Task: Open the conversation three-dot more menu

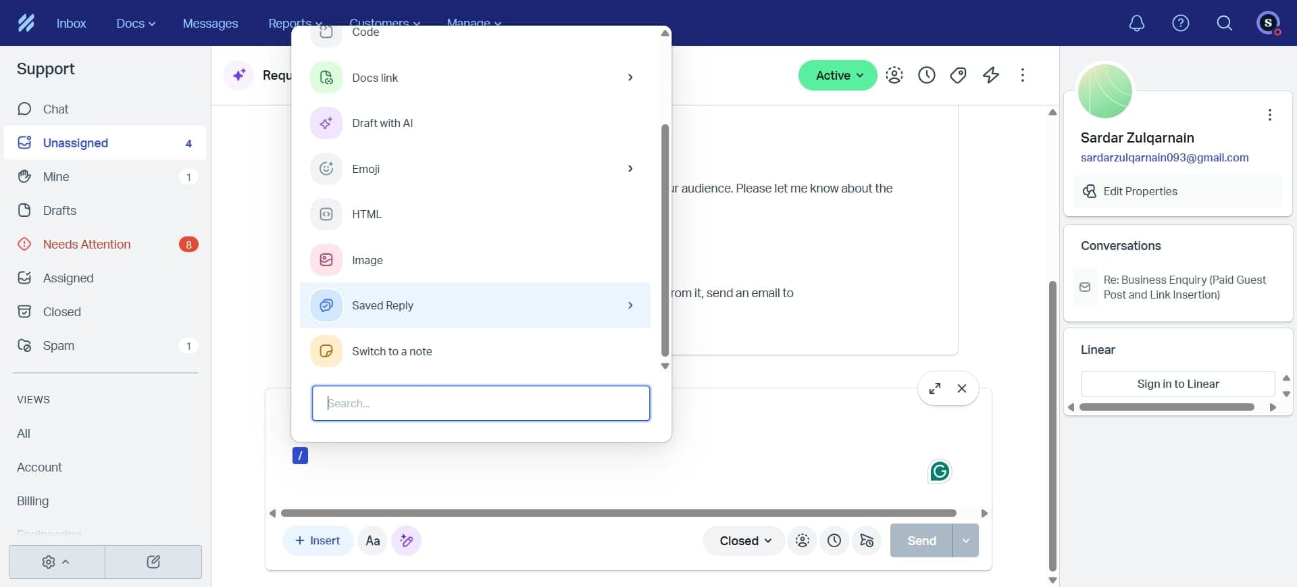Action: [1022, 75]
